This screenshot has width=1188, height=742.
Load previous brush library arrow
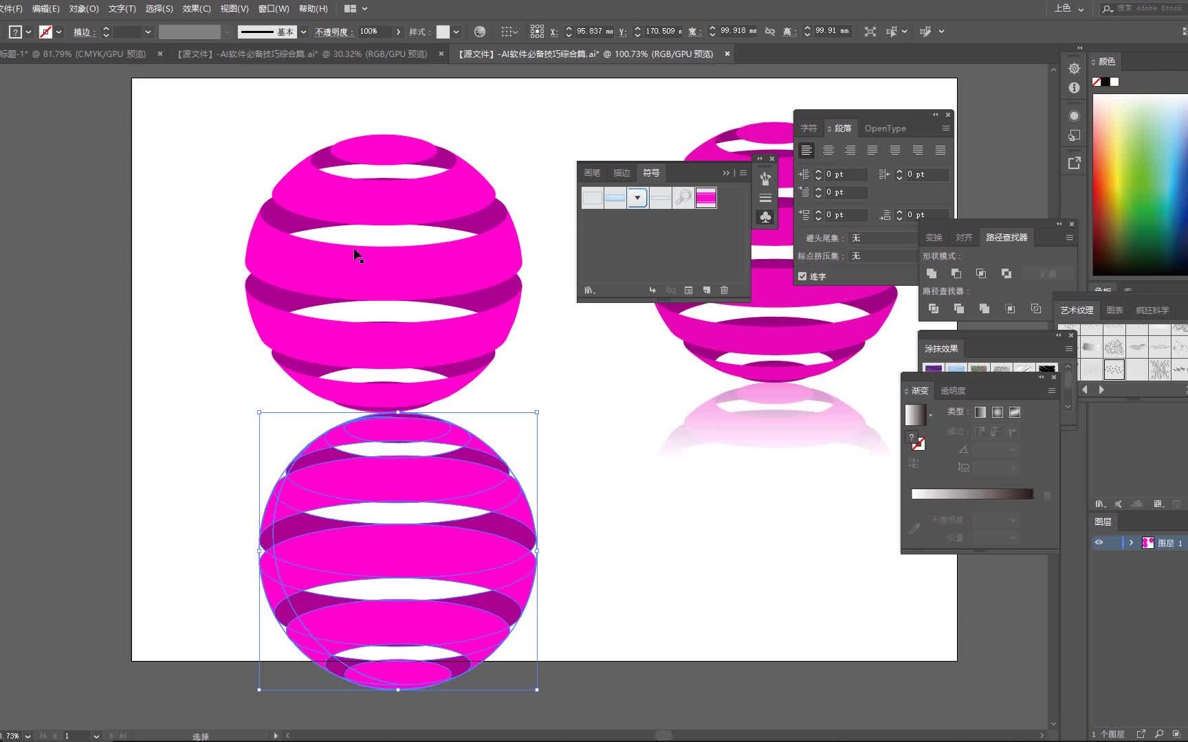coord(1086,390)
